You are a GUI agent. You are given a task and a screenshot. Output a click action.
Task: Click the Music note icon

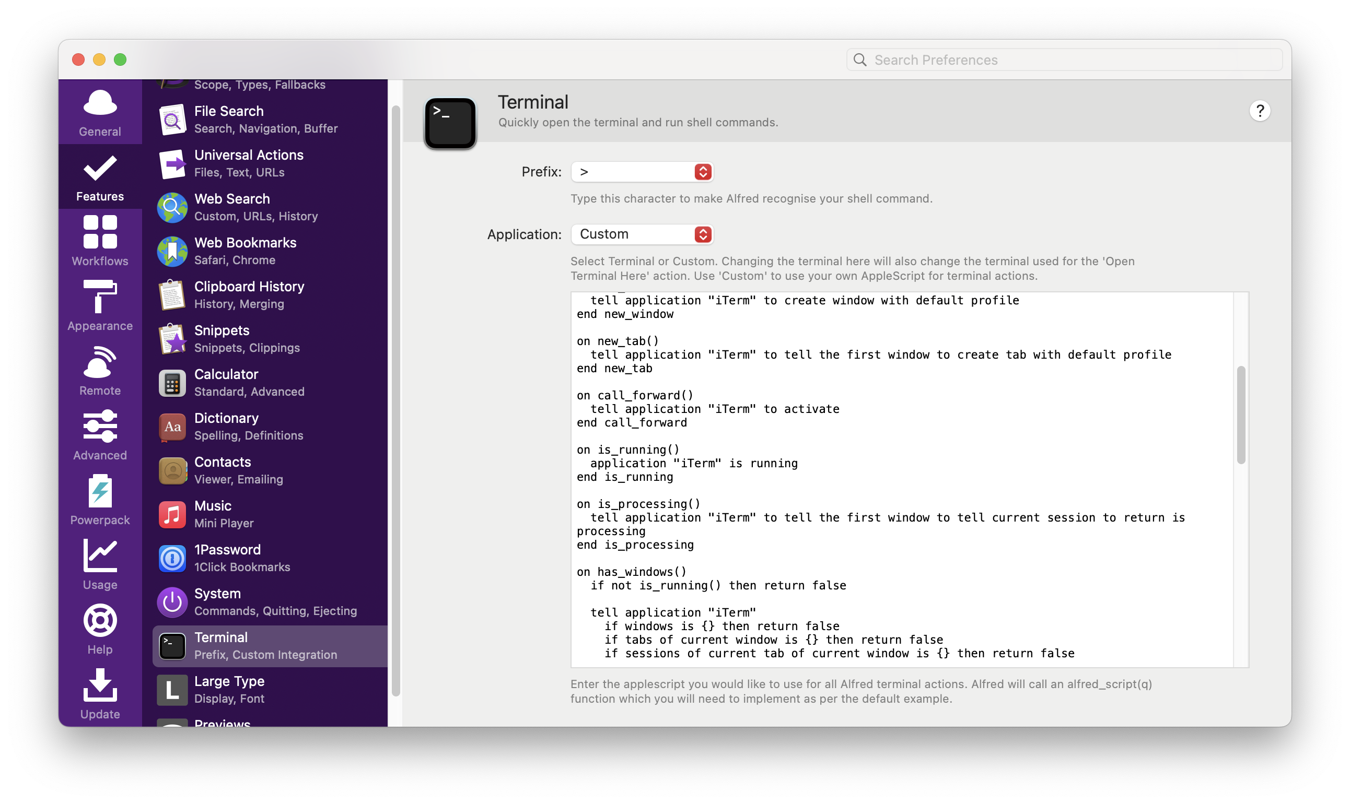[x=172, y=515]
